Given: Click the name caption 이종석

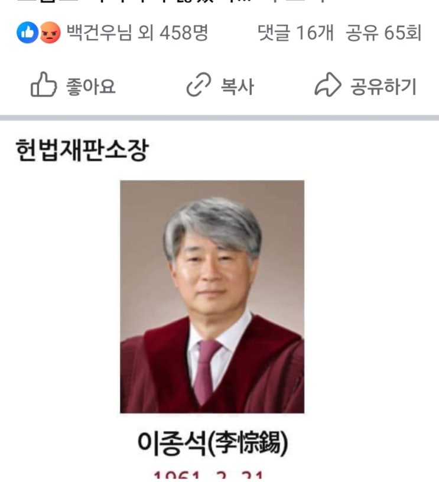Looking at the screenshot, I should click(x=172, y=443).
